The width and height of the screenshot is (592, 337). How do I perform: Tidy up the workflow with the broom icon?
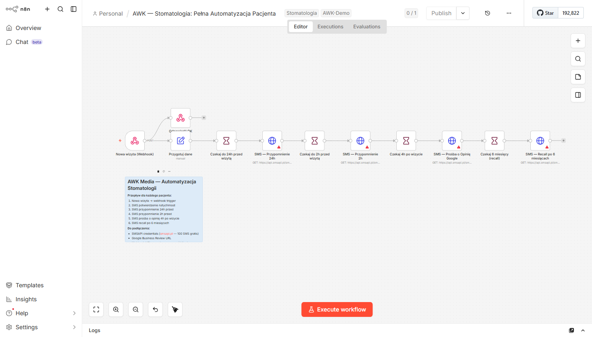[x=175, y=309]
